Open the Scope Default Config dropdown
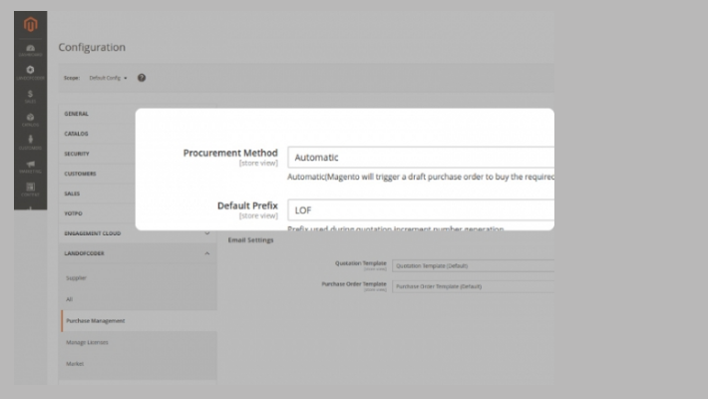This screenshot has width=708, height=399. coord(108,78)
